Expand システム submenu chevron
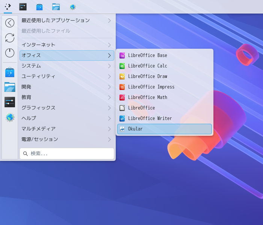Screen dimensions: 263x225 (x=109, y=66)
